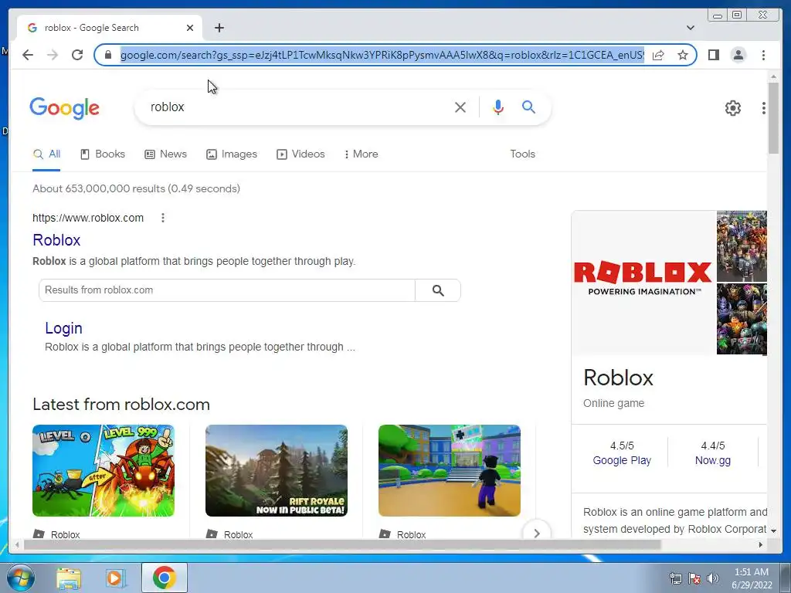Open the top Roblox characters image
Viewport: 791px width, 593px height.
tap(742, 246)
